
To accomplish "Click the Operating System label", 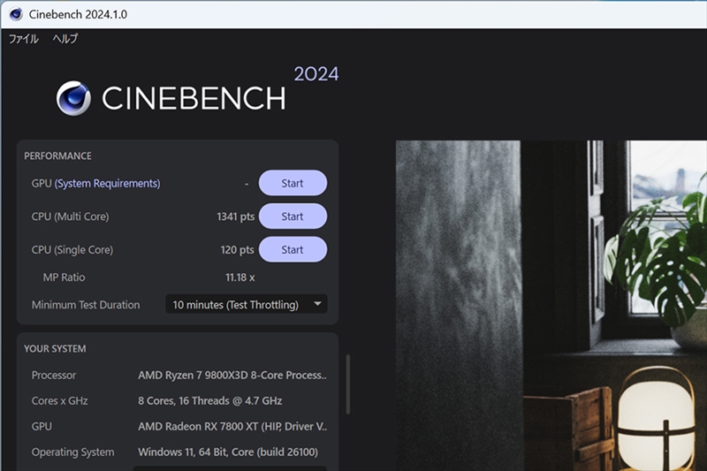I will pos(72,452).
